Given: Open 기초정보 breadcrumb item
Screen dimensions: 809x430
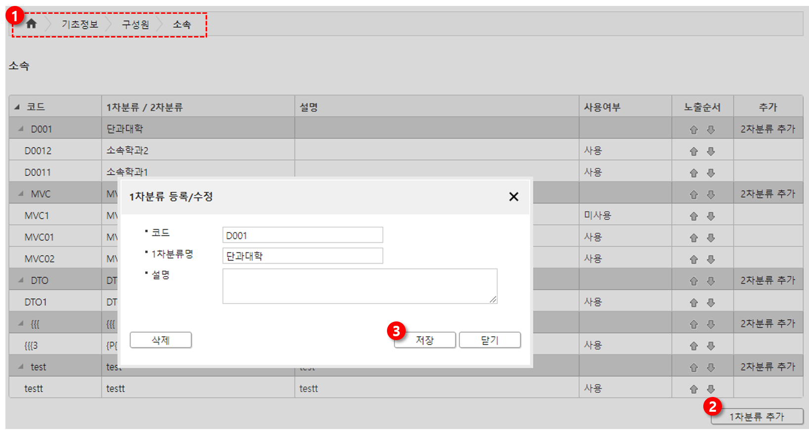Looking at the screenshot, I should (80, 24).
